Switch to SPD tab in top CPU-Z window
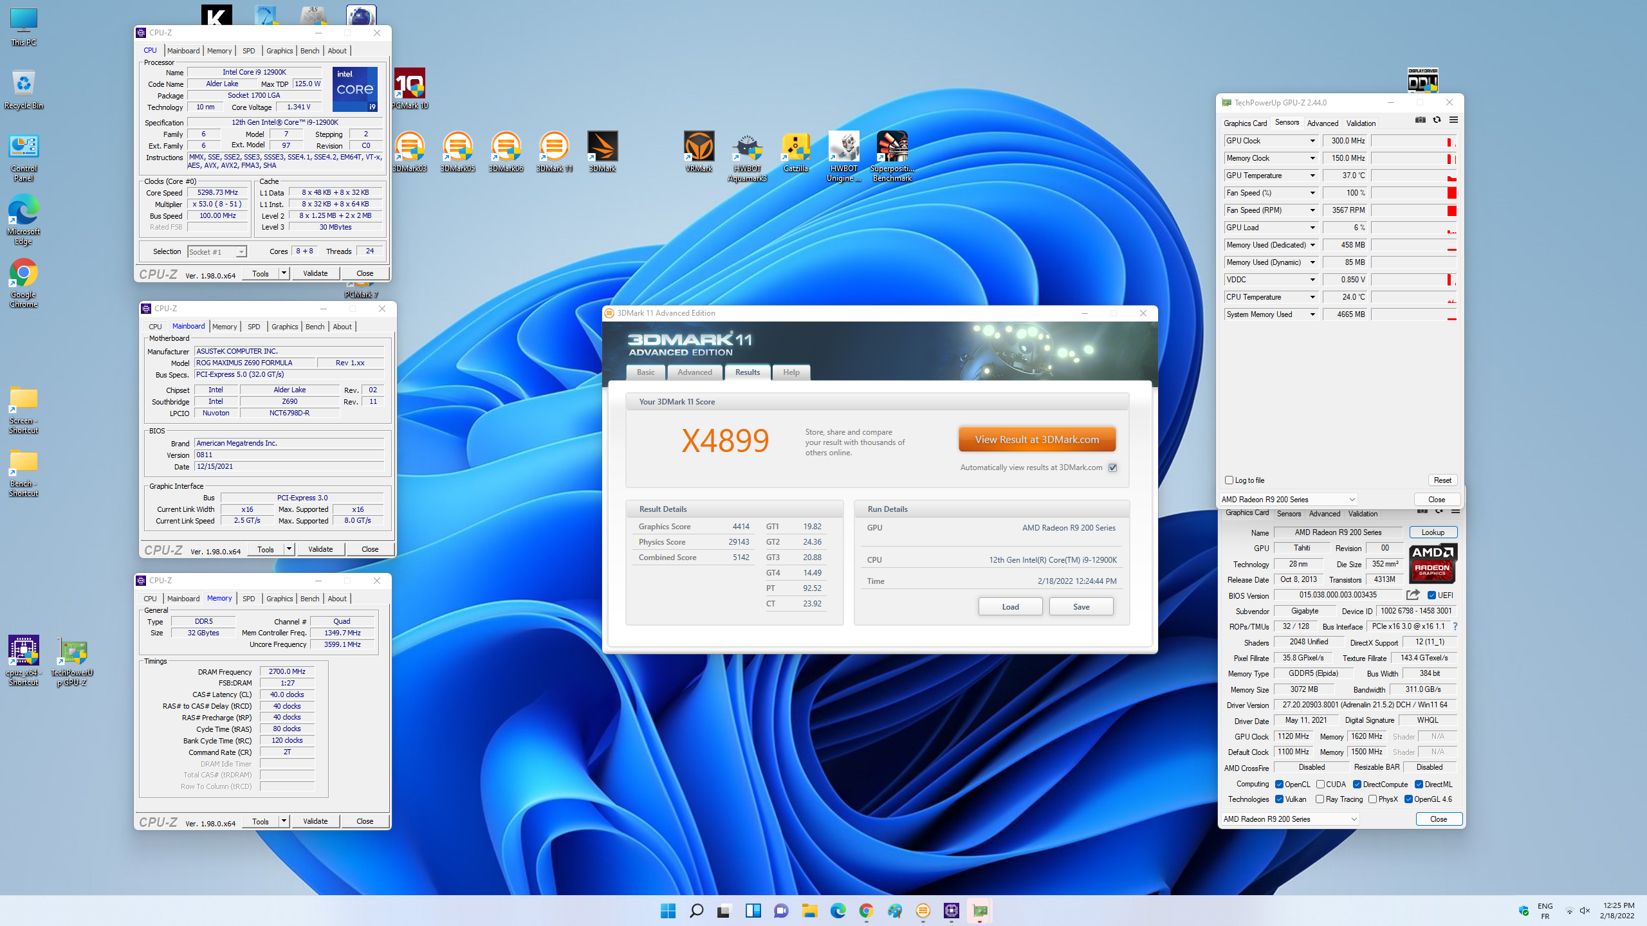This screenshot has width=1647, height=926. pyautogui.click(x=249, y=51)
